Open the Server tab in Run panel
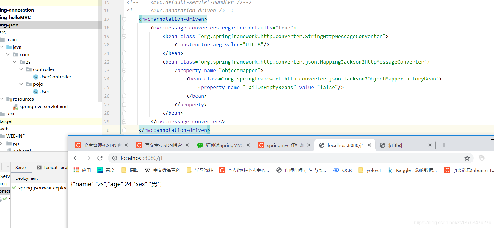Image resolution: width=494 pixels, height=228 pixels. tap(21, 167)
